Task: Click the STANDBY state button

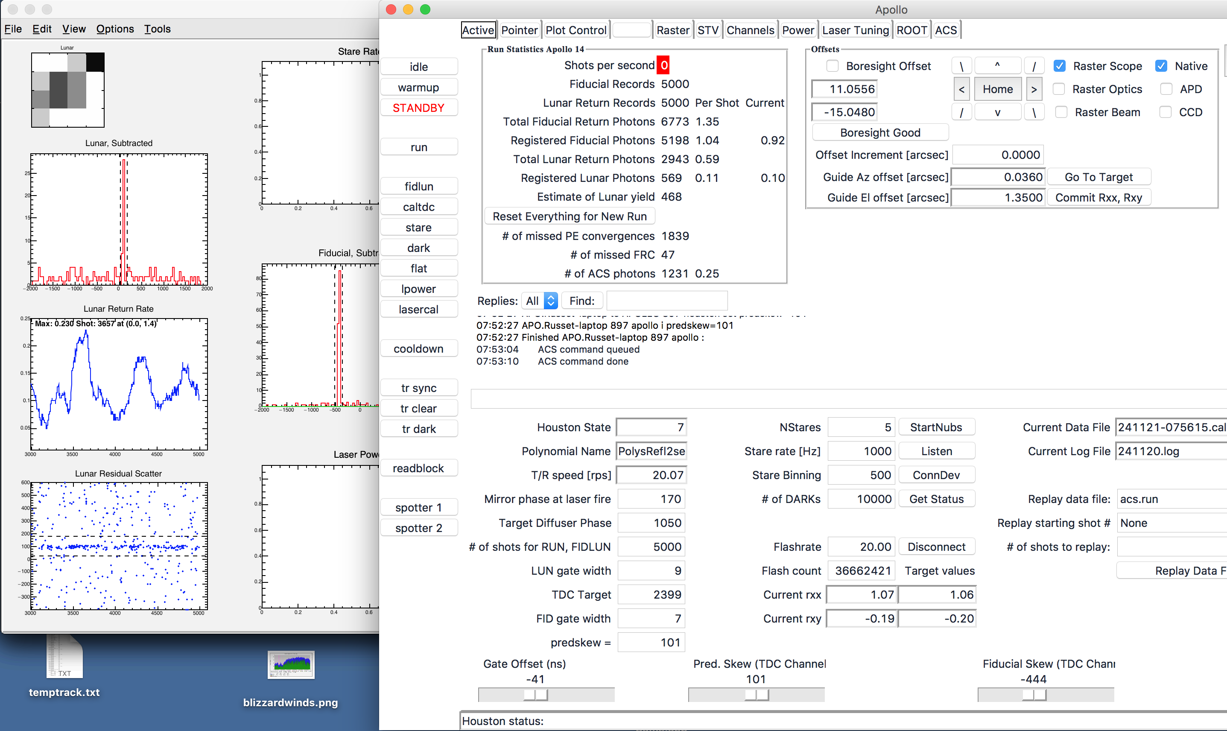Action: coord(418,108)
